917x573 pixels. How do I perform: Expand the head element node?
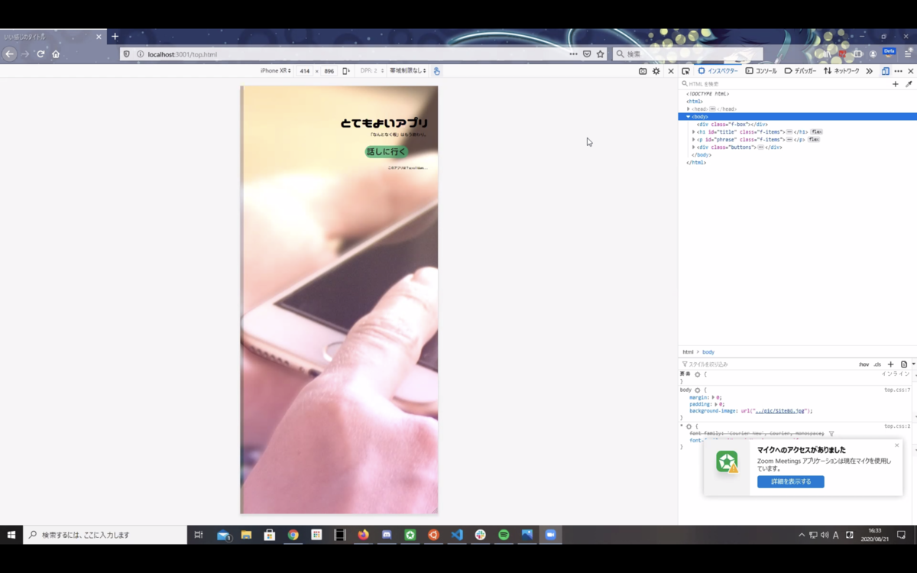[689, 109]
